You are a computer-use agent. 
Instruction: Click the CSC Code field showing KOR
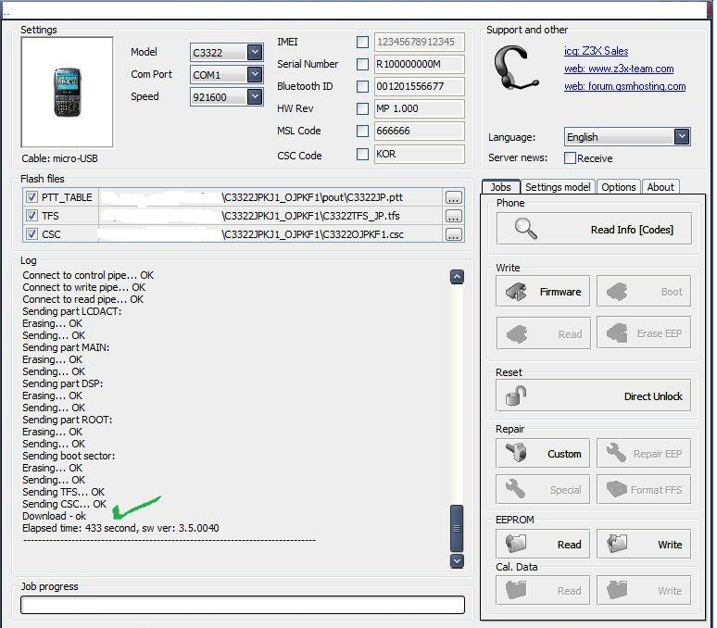(x=420, y=154)
